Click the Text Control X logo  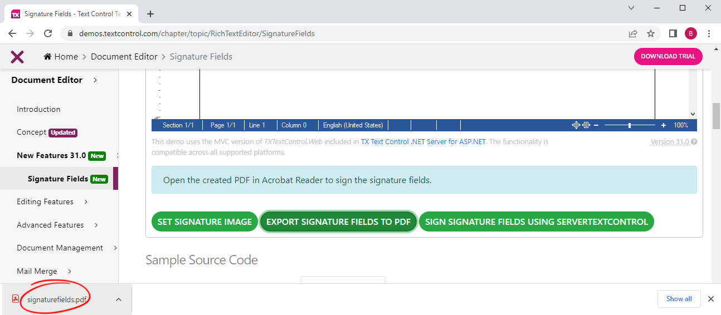click(x=17, y=57)
